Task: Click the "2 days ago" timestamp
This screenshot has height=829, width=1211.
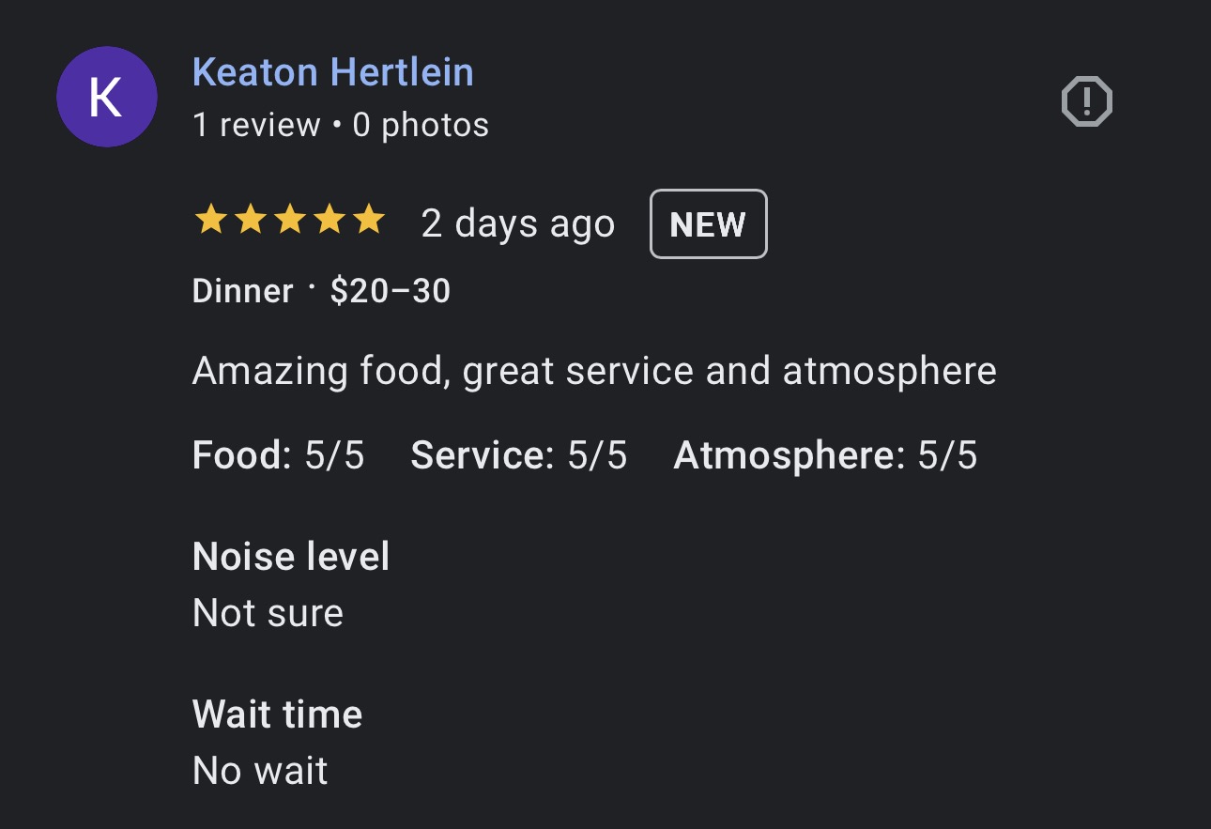Action: pyautogui.click(x=517, y=224)
